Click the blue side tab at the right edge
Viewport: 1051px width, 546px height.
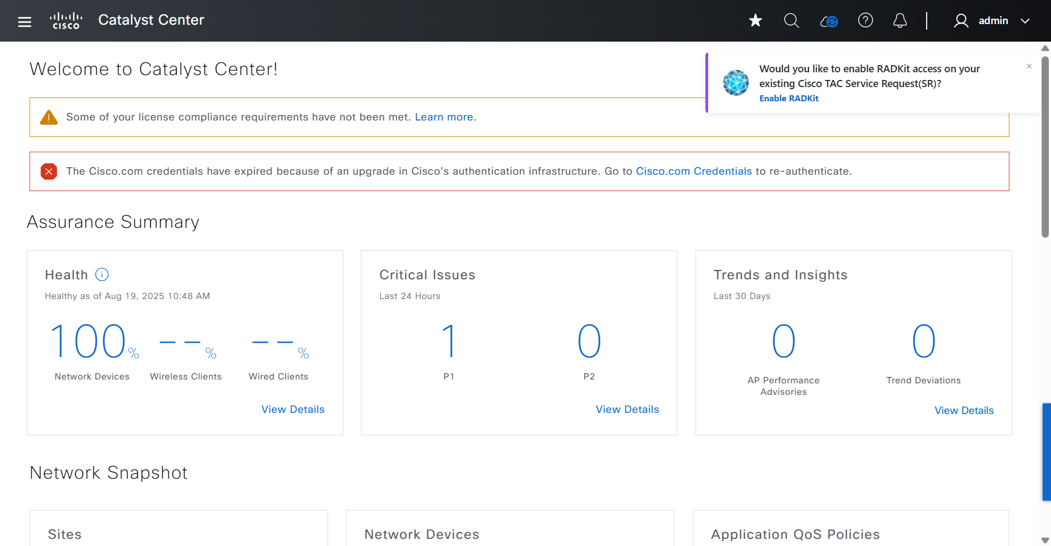[1047, 452]
